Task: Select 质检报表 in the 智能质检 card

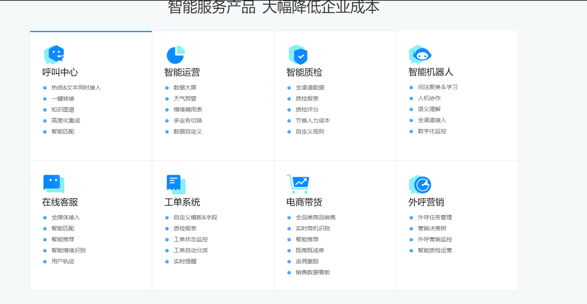Action: [x=307, y=98]
